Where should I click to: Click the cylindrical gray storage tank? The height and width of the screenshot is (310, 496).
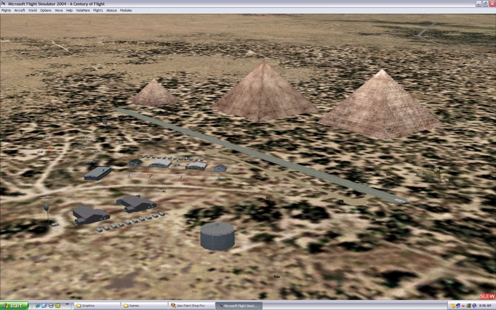point(218,236)
